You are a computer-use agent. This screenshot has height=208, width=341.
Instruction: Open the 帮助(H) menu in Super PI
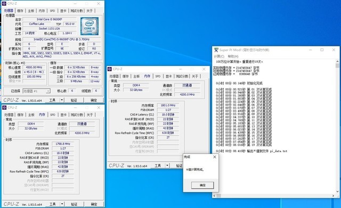click(233, 56)
